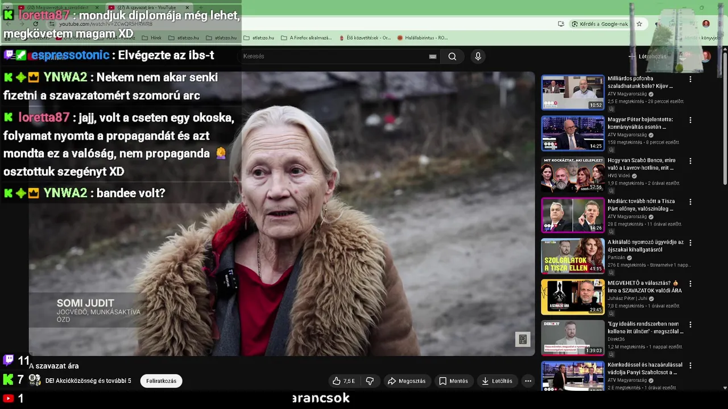Click the 14:26 Medián thumbnail
This screenshot has width=728, height=409.
[x=573, y=215]
